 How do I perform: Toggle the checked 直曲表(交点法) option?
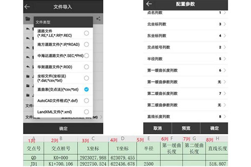[86, 89]
